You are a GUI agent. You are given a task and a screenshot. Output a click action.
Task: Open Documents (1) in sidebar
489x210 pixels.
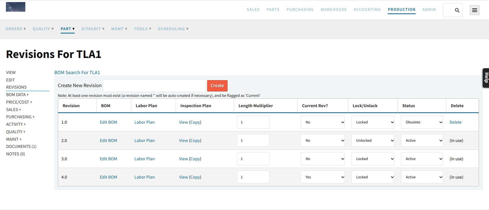tap(21, 147)
